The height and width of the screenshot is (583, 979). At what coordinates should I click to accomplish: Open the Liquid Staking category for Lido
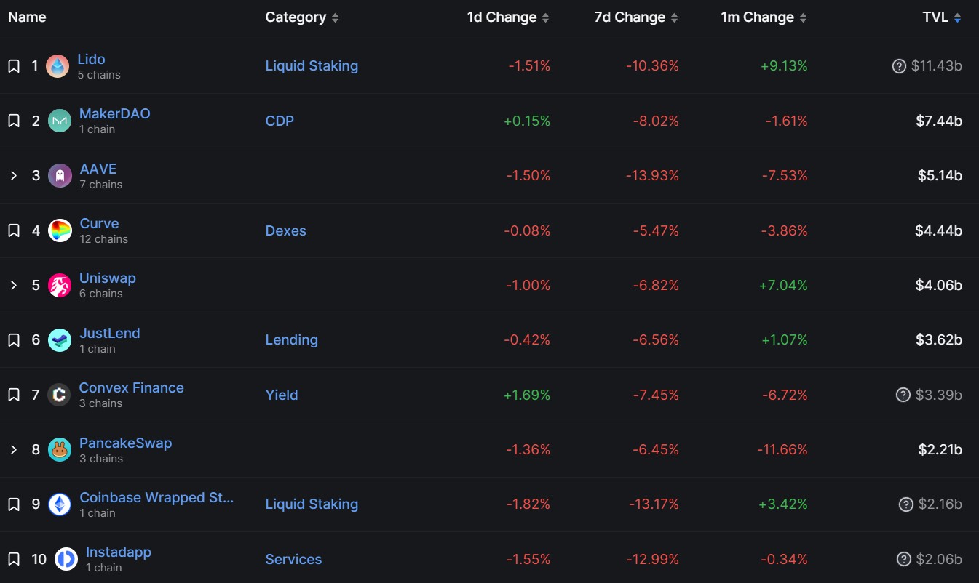tap(312, 66)
